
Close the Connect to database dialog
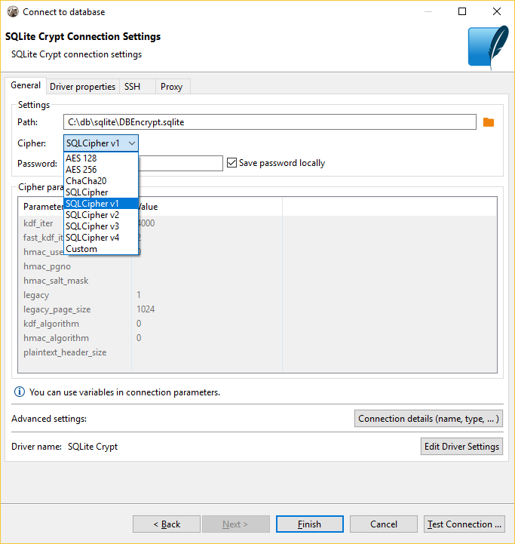click(497, 11)
